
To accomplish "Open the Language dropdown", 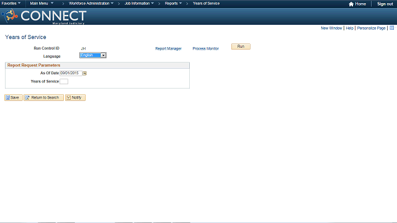I will [x=93, y=55].
